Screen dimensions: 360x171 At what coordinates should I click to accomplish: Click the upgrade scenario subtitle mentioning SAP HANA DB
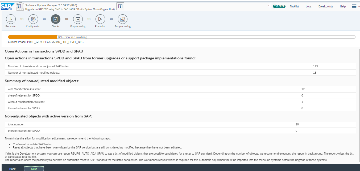coord(70,9)
